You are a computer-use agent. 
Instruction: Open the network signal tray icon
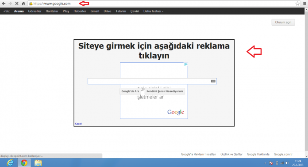point(282,163)
